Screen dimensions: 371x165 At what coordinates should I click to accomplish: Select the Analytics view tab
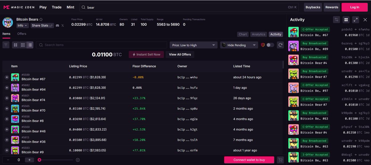pos(258,34)
